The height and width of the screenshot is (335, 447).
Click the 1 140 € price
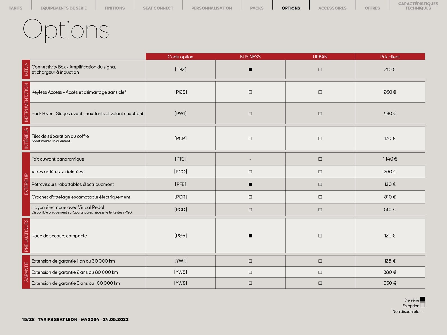(x=390, y=159)
